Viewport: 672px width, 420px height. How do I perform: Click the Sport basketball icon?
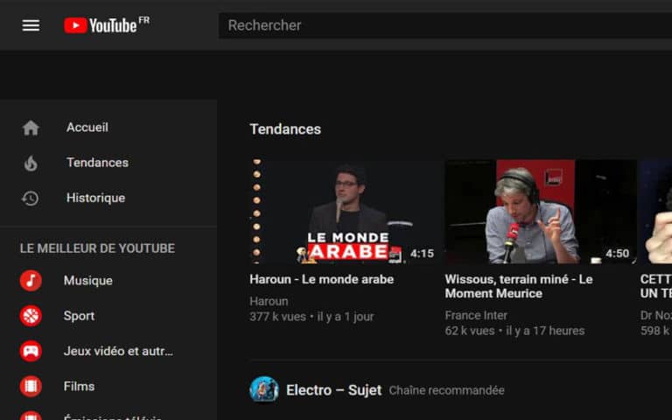(x=31, y=316)
